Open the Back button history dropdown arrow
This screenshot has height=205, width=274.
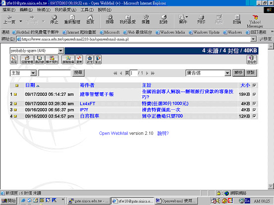click(21, 21)
